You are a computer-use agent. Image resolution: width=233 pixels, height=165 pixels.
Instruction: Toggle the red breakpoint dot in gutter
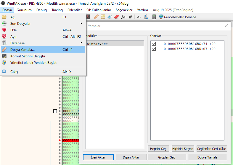coord(60,140)
